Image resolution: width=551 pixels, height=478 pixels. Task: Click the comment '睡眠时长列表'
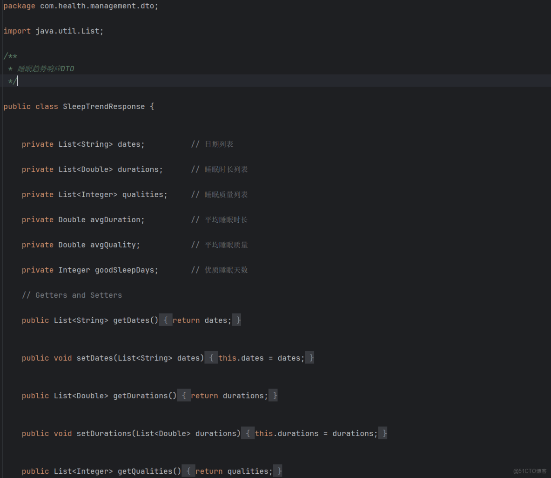coord(226,169)
